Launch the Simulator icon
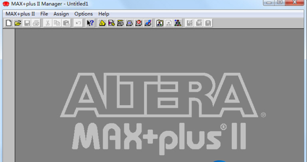This screenshot has height=162, width=307. (x=129, y=23)
